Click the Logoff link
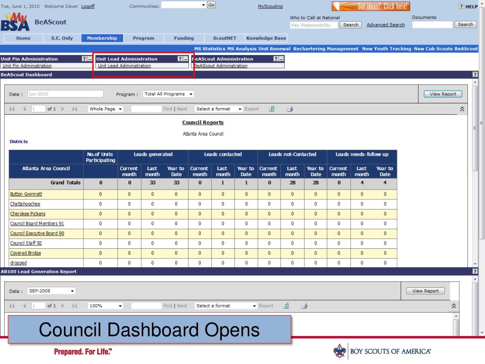 (88, 7)
